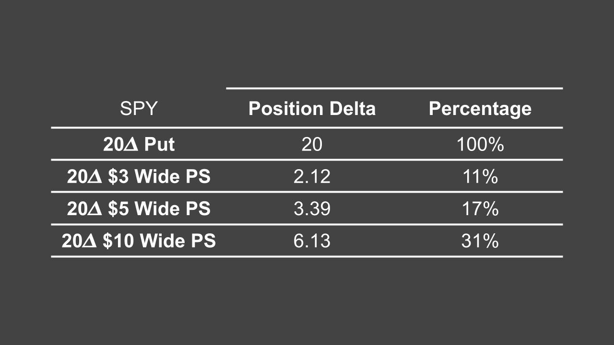Select the Percentage column header
The height and width of the screenshot is (345, 614).
[x=480, y=109]
